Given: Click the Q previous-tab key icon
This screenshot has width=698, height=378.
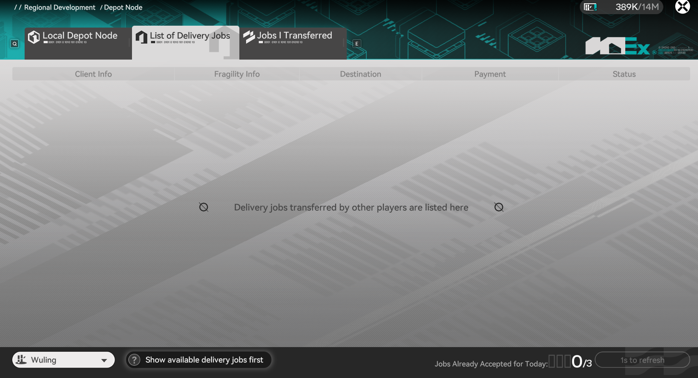Looking at the screenshot, I should pyautogui.click(x=15, y=44).
